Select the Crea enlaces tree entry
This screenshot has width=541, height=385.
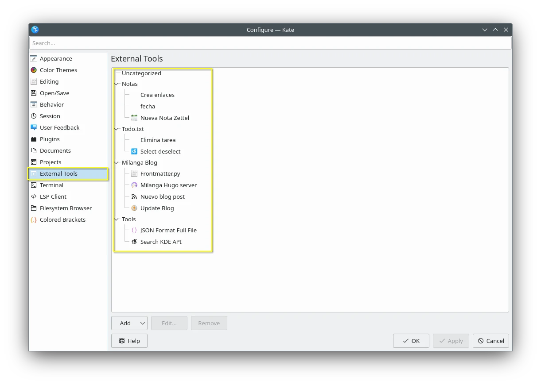[157, 95]
